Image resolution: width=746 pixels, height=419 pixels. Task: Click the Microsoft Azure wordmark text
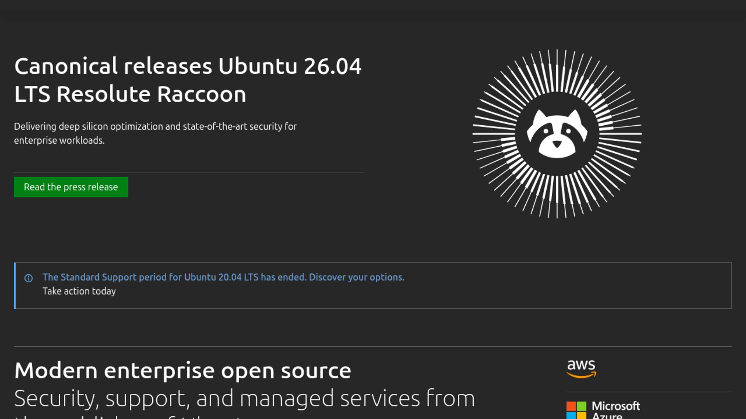[616, 409]
